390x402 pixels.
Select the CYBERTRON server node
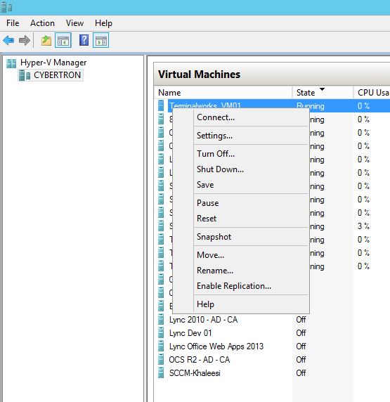pyautogui.click(x=51, y=75)
